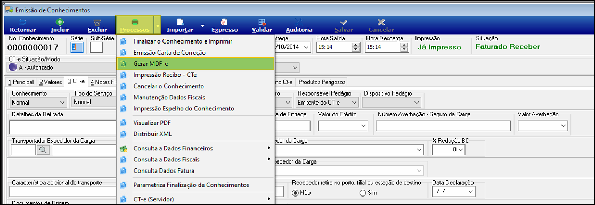Click the icon beside Impressão Recibo - CTe
This screenshot has width=595, height=205.
[x=123, y=75]
